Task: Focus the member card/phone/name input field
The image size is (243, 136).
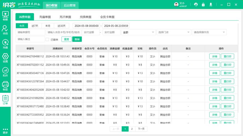Action: click(x=63, y=32)
